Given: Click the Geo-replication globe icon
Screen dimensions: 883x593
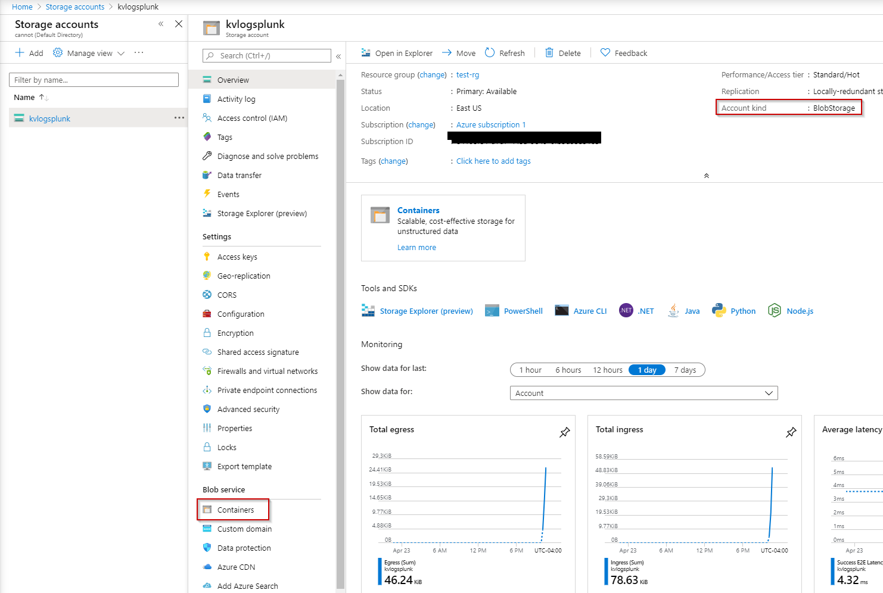Looking at the screenshot, I should click(207, 276).
